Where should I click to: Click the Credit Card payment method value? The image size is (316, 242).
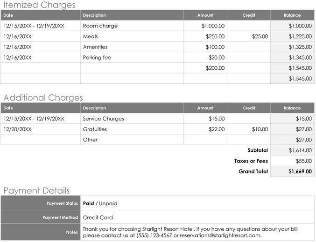pyautogui.click(x=98, y=217)
